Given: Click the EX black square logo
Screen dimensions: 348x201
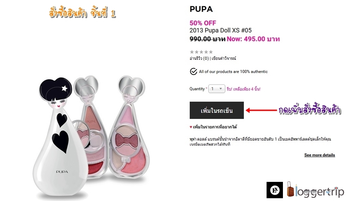Looking at the screenshot, I should (x=275, y=190).
